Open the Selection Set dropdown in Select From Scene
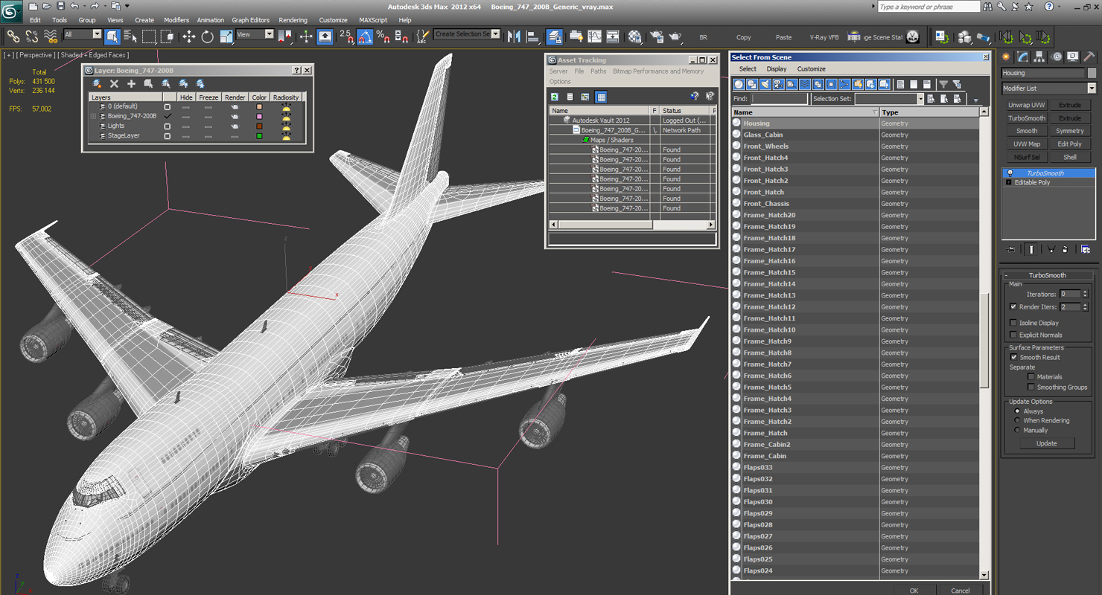 [x=889, y=99]
